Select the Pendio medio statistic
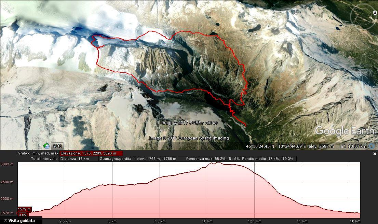 click(x=269, y=159)
